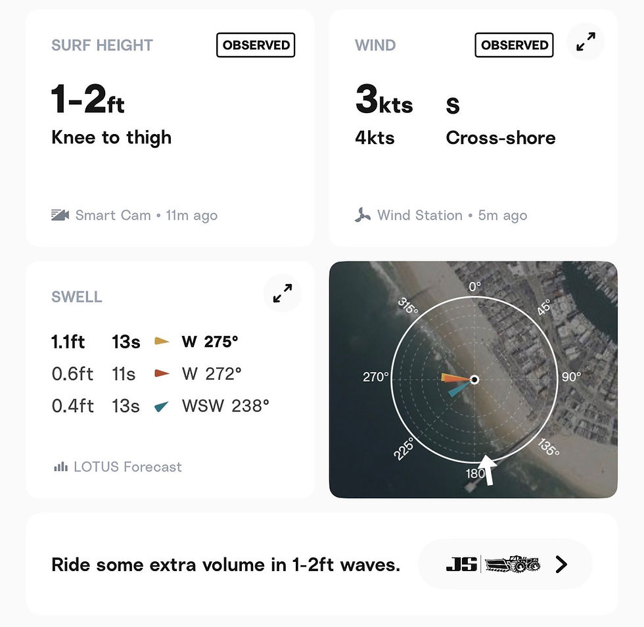Image resolution: width=644 pixels, height=627 pixels.
Task: Click the Wind Station fan icon
Action: pyautogui.click(x=362, y=215)
